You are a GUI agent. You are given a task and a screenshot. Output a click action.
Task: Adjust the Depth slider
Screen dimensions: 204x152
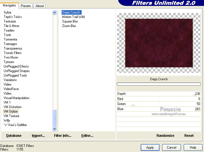click(159, 94)
